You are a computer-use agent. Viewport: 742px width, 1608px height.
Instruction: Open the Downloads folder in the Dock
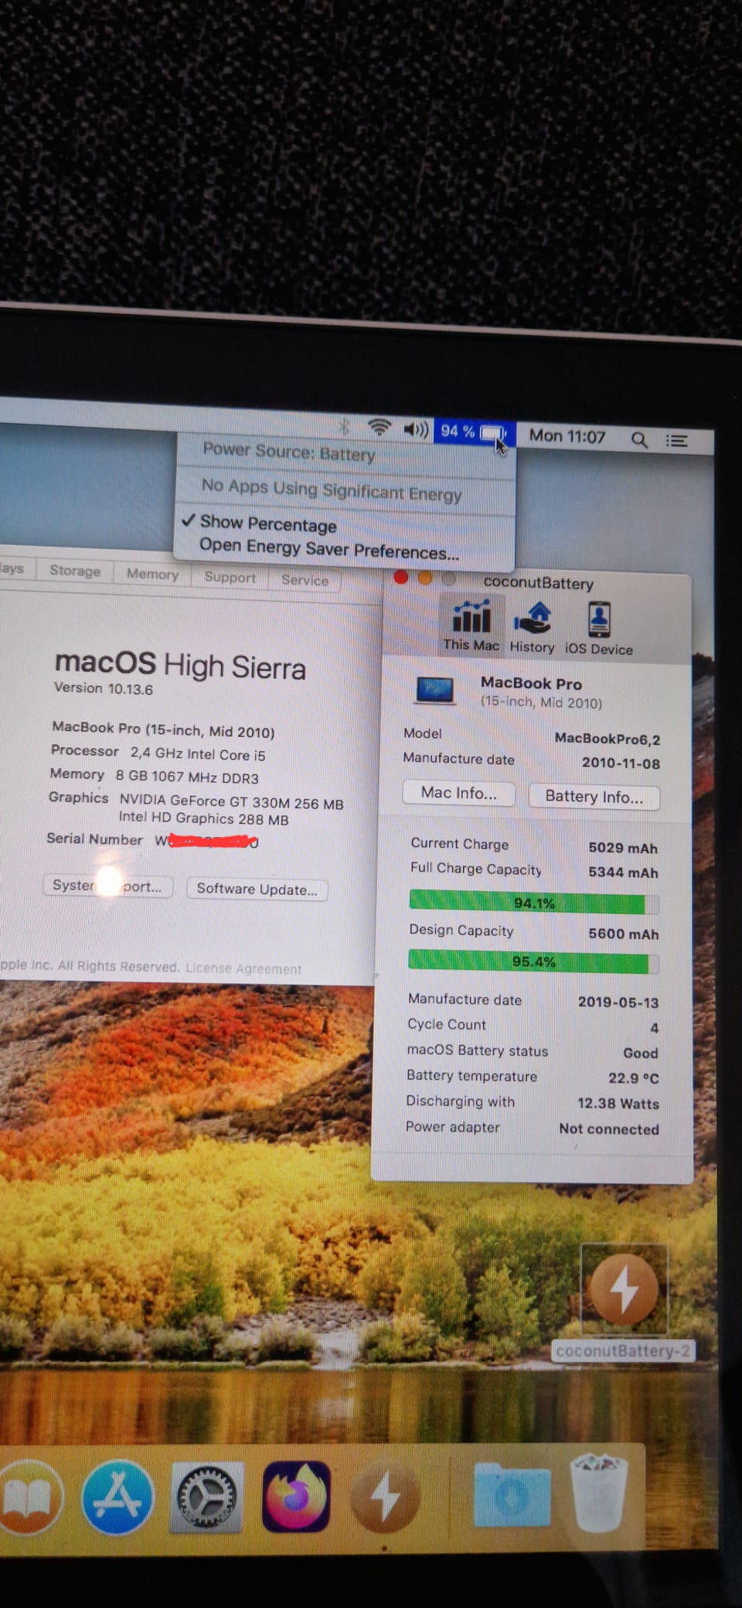click(512, 1496)
